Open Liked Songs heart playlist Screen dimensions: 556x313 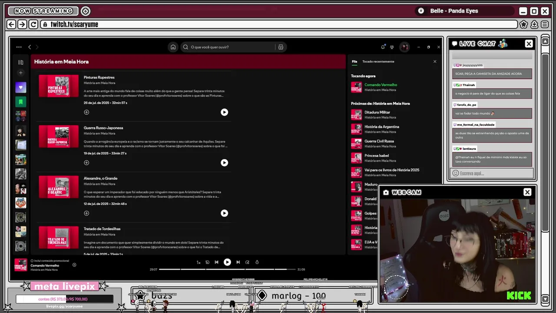tap(20, 87)
